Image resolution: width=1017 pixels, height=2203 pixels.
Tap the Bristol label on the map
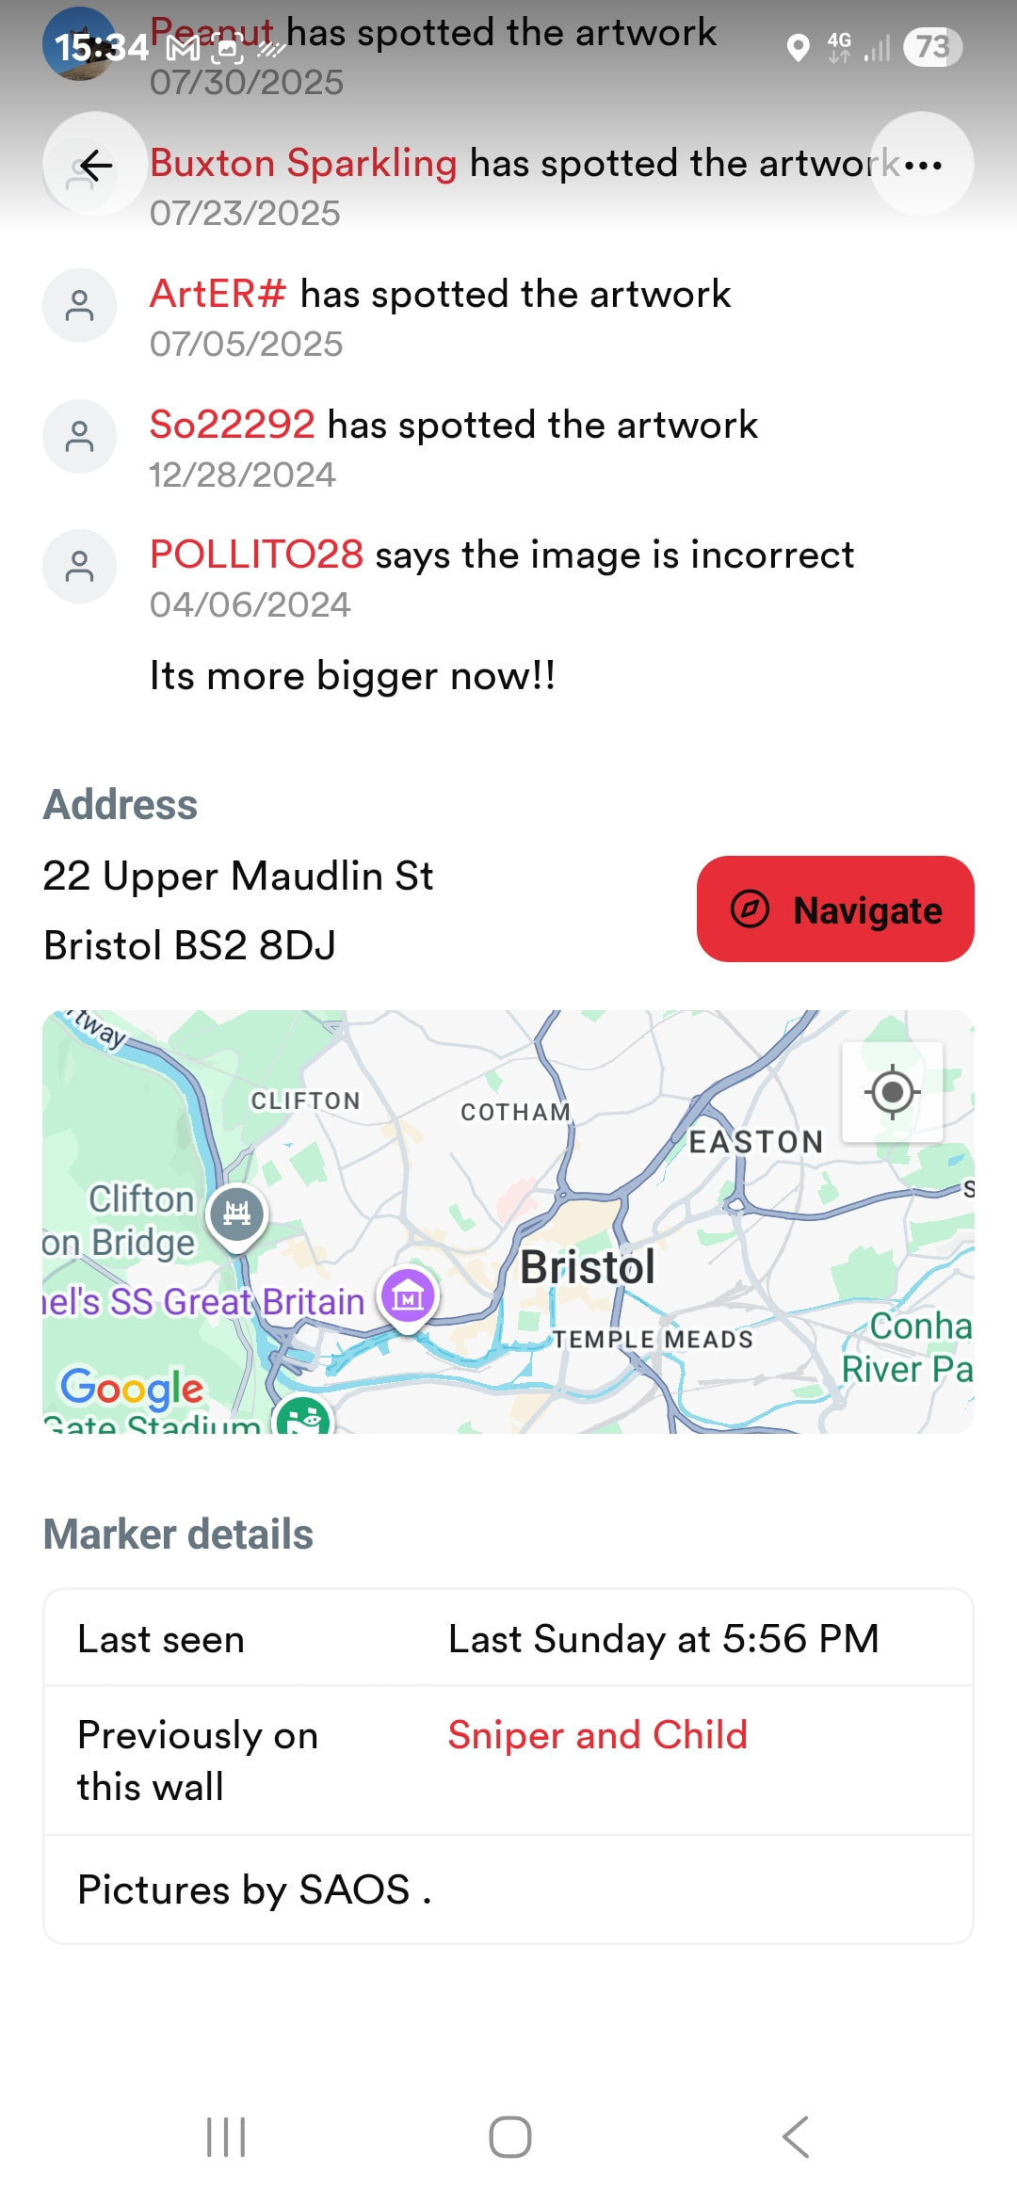coord(588,1267)
